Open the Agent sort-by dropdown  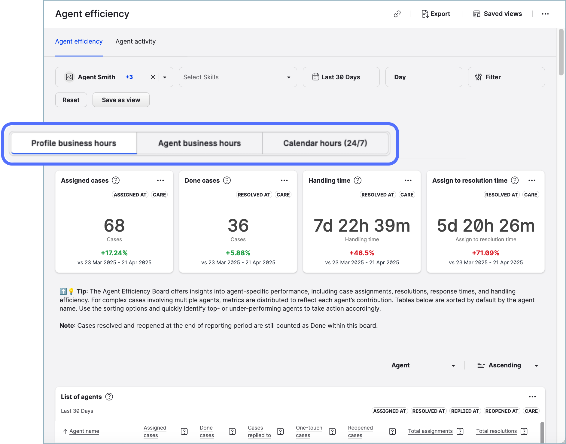point(423,365)
